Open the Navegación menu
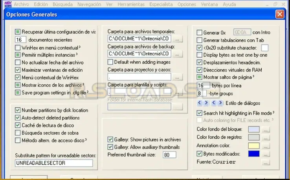 click(x=89, y=4)
